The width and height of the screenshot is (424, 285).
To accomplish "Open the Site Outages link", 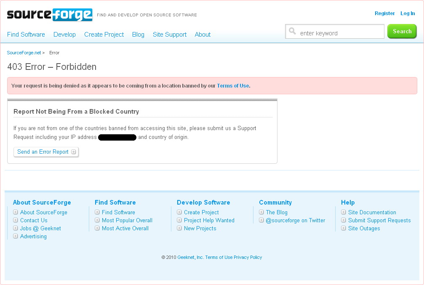I will click(x=364, y=229).
